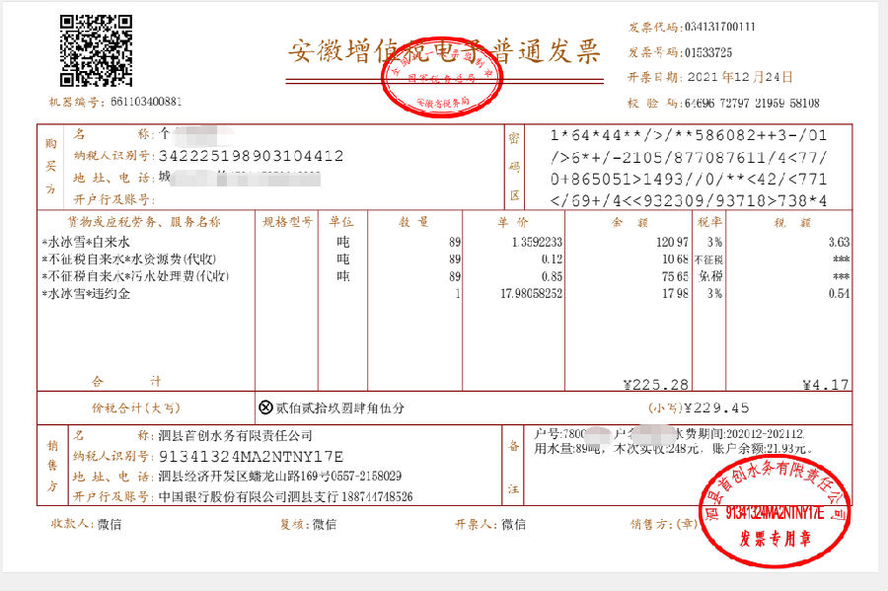Click the red oval tax bureau seal
Image resolution: width=888 pixels, height=591 pixels.
(x=442, y=78)
